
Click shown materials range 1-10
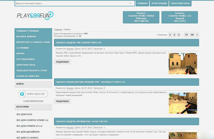(x=79, y=36)
